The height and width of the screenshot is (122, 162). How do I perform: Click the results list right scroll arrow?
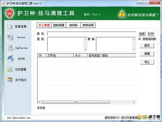pyautogui.click(x=134, y=102)
